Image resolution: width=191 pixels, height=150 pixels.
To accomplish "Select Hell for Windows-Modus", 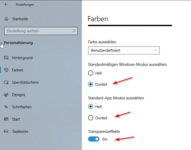I will click(x=91, y=73).
